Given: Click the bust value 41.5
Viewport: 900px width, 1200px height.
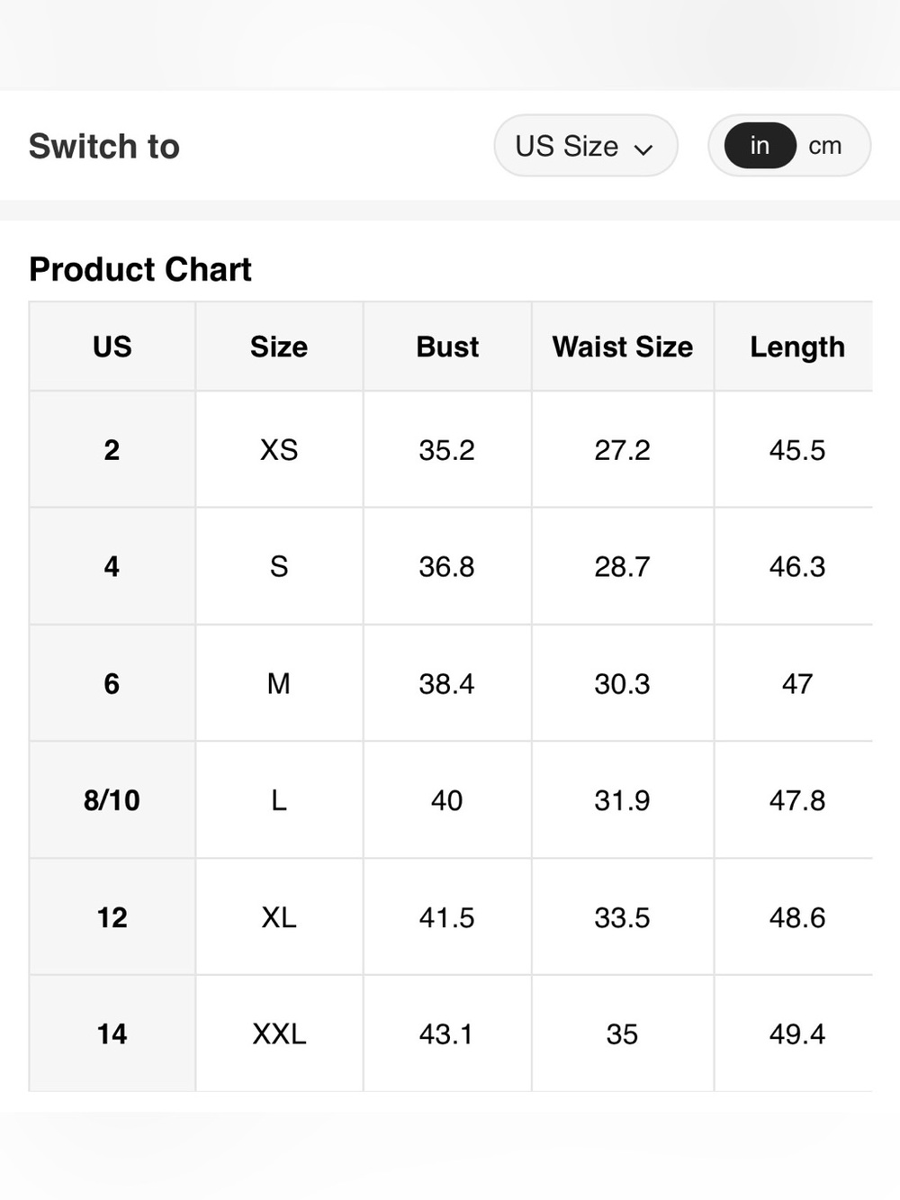Looking at the screenshot, I should [x=446, y=917].
